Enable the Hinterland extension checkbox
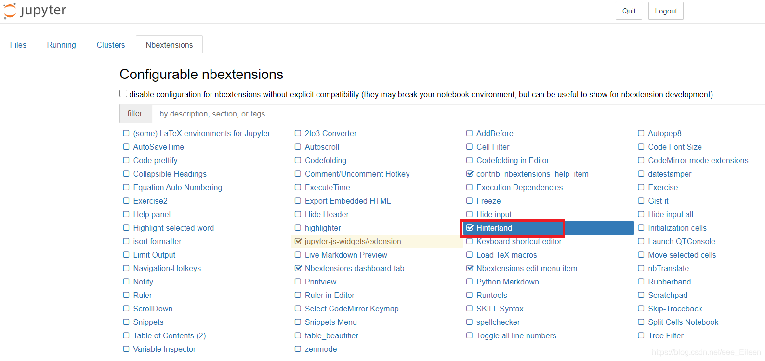 click(470, 228)
